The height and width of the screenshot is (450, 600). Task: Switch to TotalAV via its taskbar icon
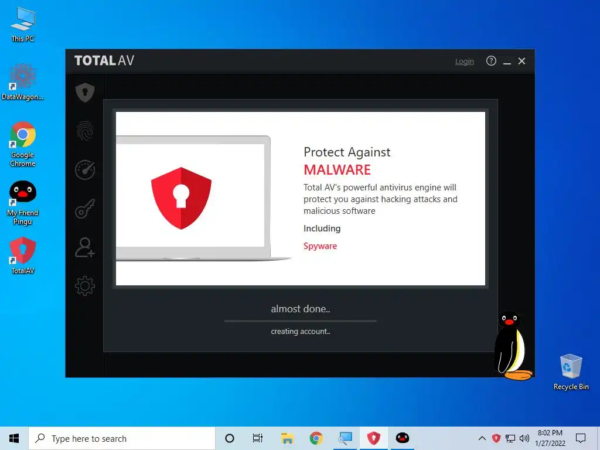point(374,438)
